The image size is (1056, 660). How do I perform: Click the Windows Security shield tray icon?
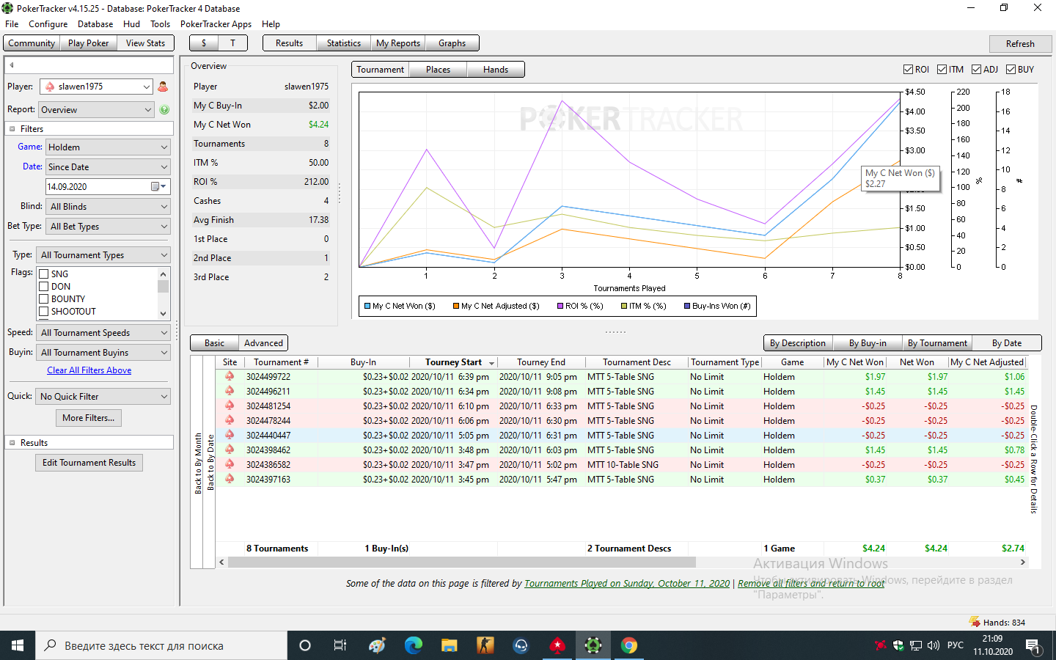(x=898, y=645)
